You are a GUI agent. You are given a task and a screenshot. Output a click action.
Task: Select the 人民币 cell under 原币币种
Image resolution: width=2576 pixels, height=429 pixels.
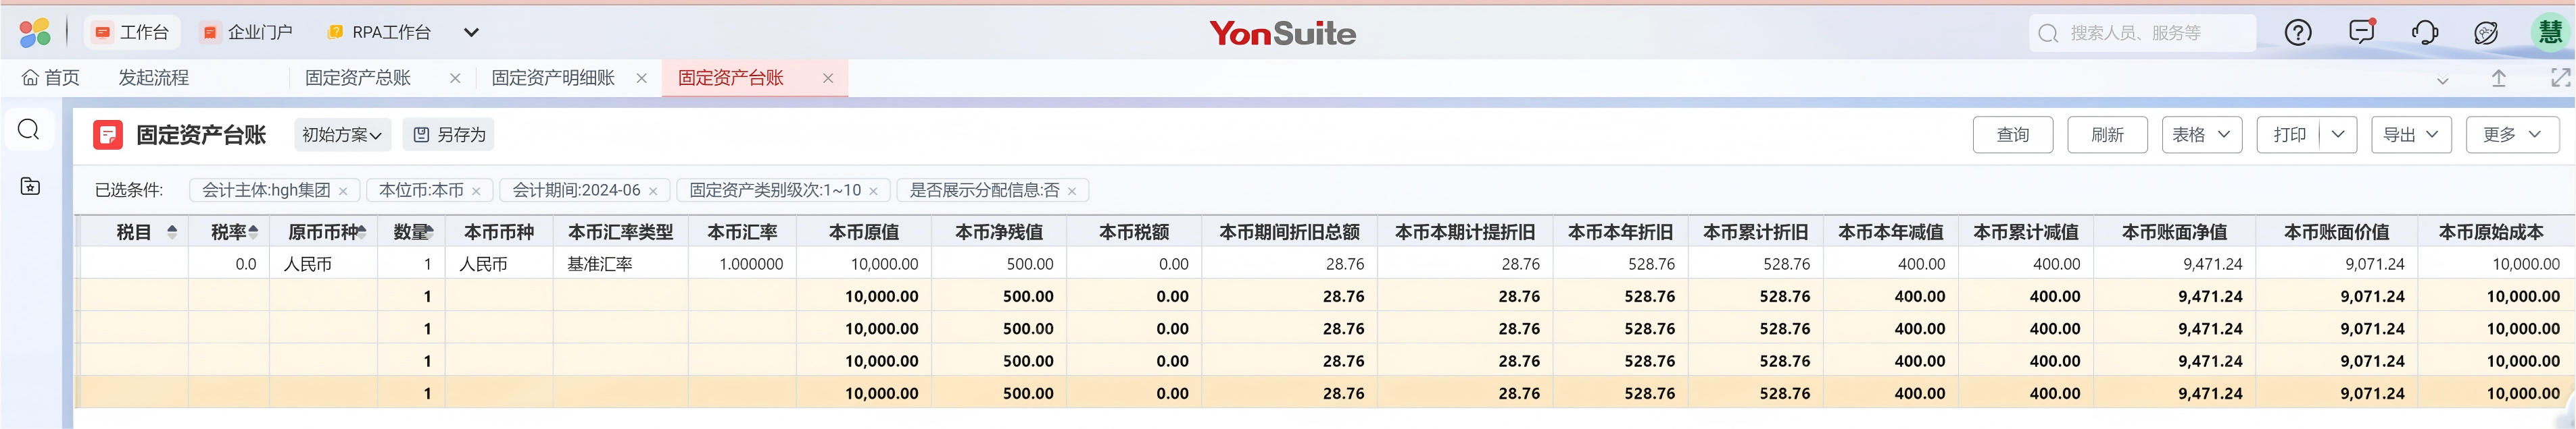pos(323,263)
